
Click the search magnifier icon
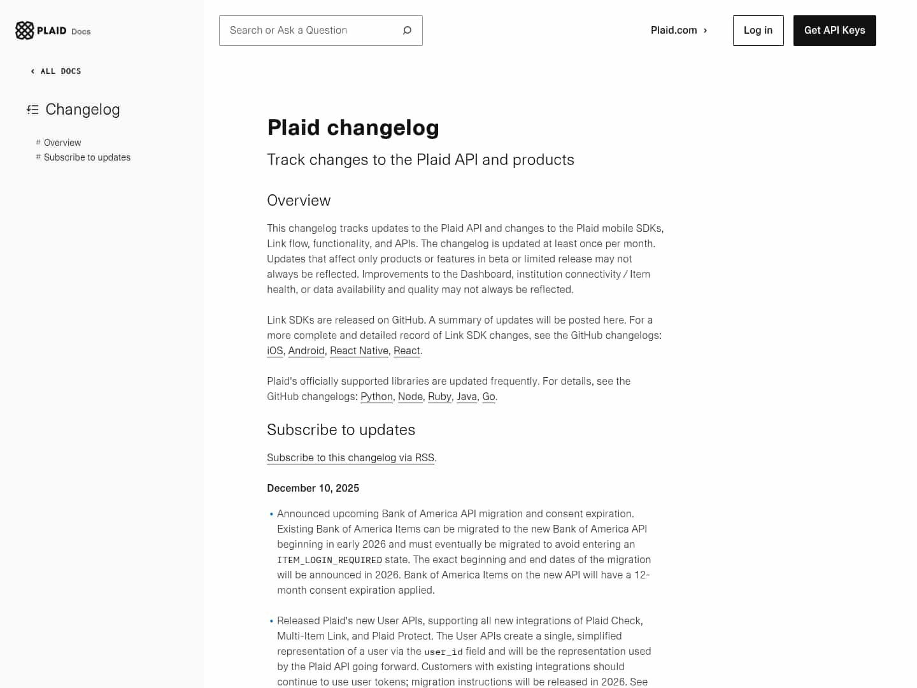(x=406, y=30)
